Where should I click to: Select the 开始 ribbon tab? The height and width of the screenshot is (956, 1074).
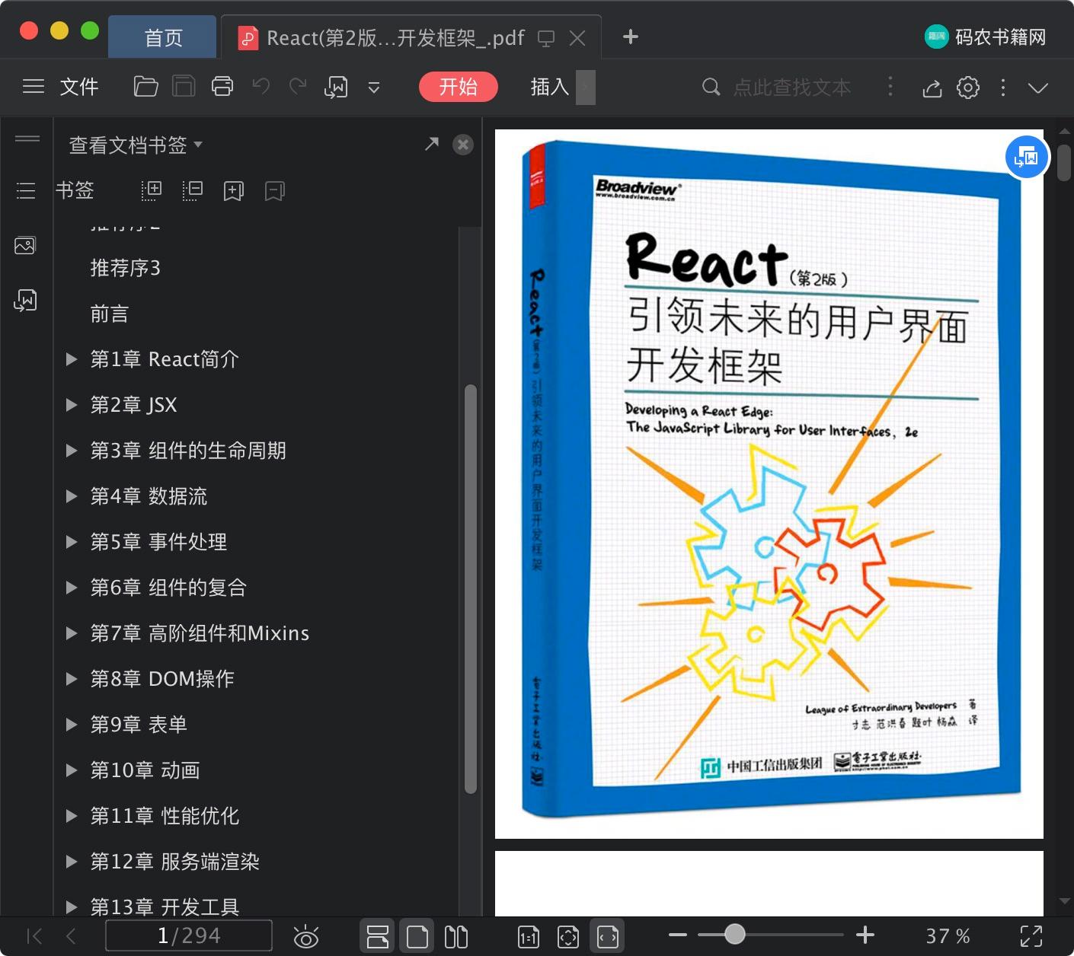(x=458, y=87)
